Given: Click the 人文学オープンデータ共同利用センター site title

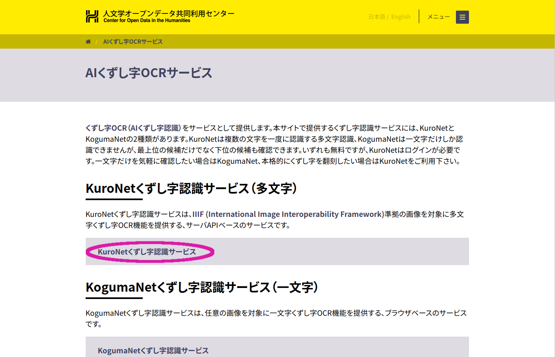Looking at the screenshot, I should pyautogui.click(x=169, y=13).
